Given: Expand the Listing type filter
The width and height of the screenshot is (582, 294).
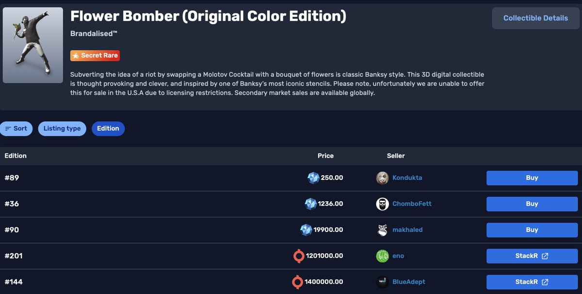Looking at the screenshot, I should click(62, 129).
